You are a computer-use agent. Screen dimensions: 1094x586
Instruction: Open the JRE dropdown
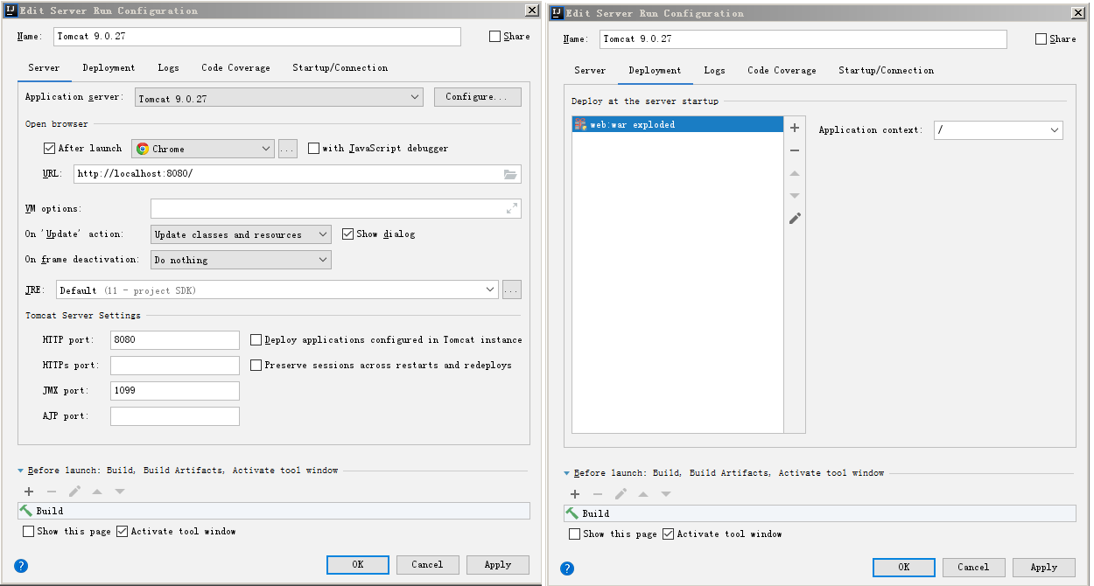point(277,290)
